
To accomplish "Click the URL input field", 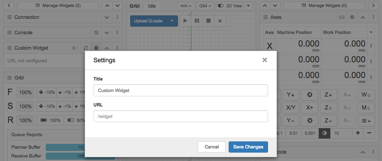I will 181,117.
